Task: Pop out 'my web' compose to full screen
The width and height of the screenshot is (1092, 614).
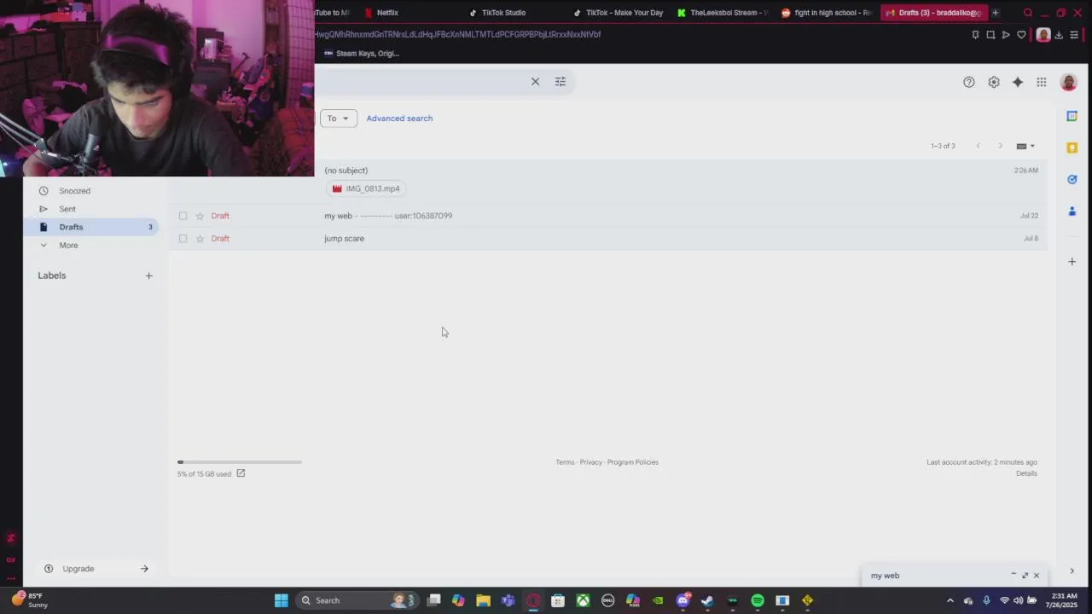Action: (x=1025, y=575)
